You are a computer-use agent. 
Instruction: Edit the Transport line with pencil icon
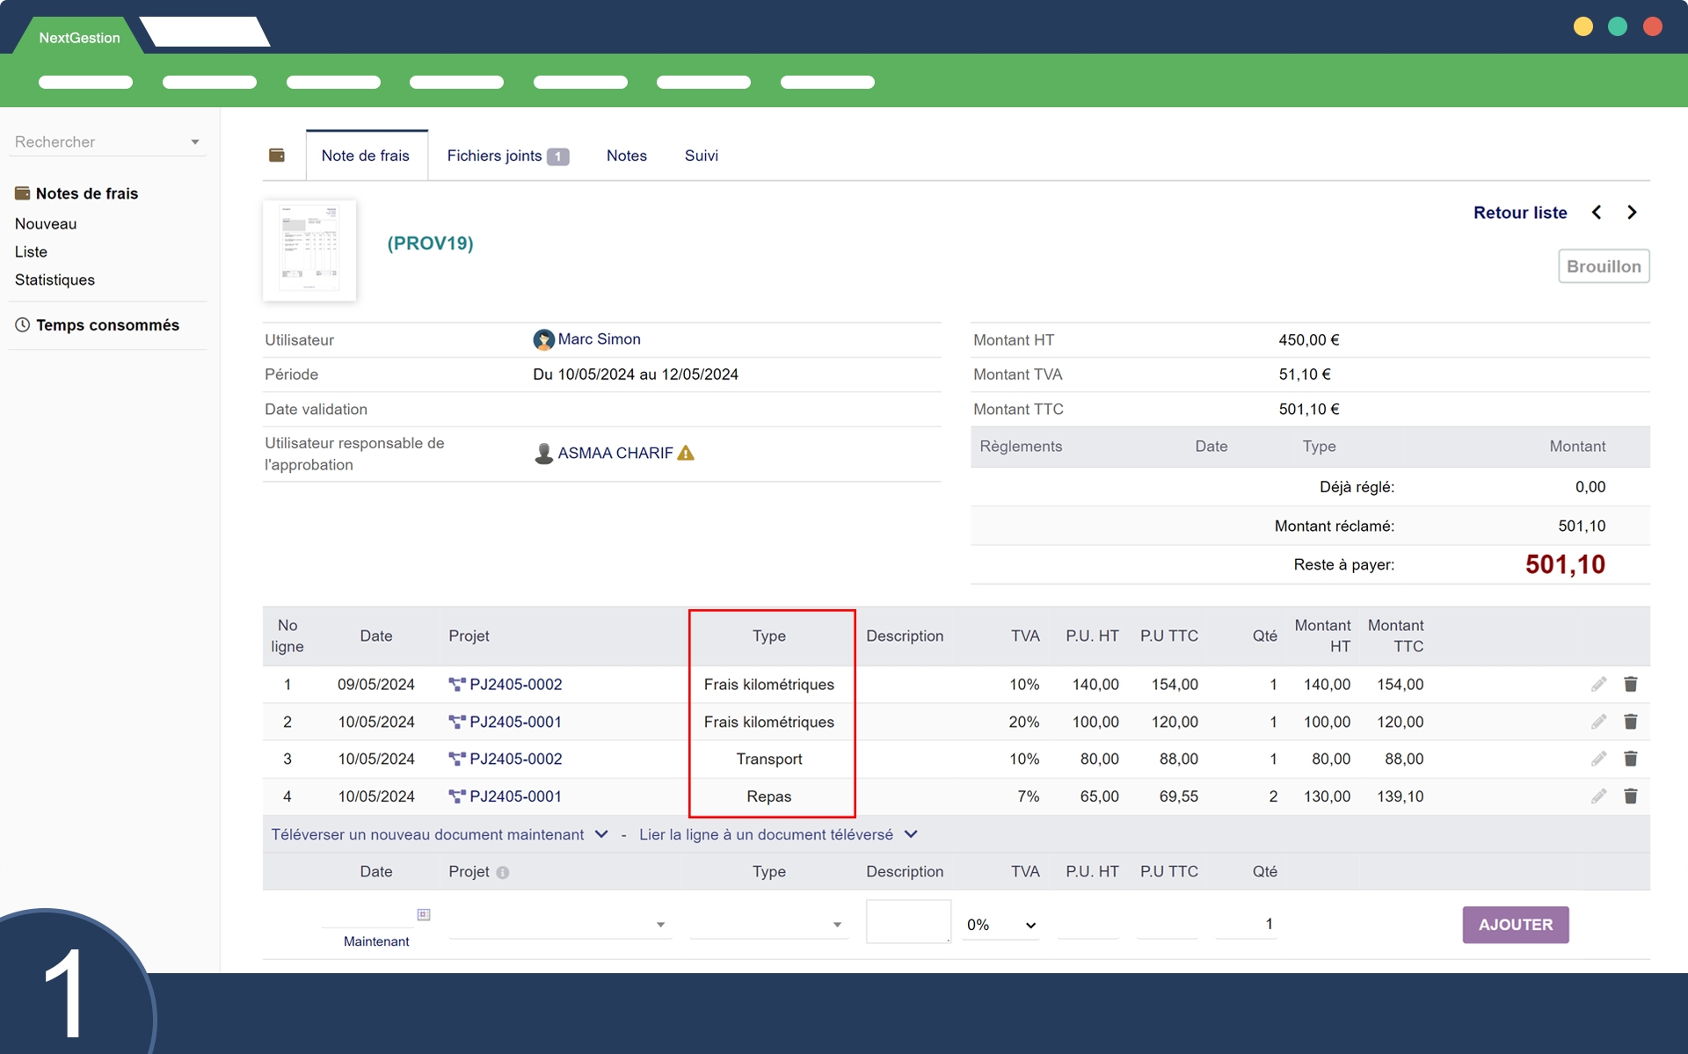1598,759
